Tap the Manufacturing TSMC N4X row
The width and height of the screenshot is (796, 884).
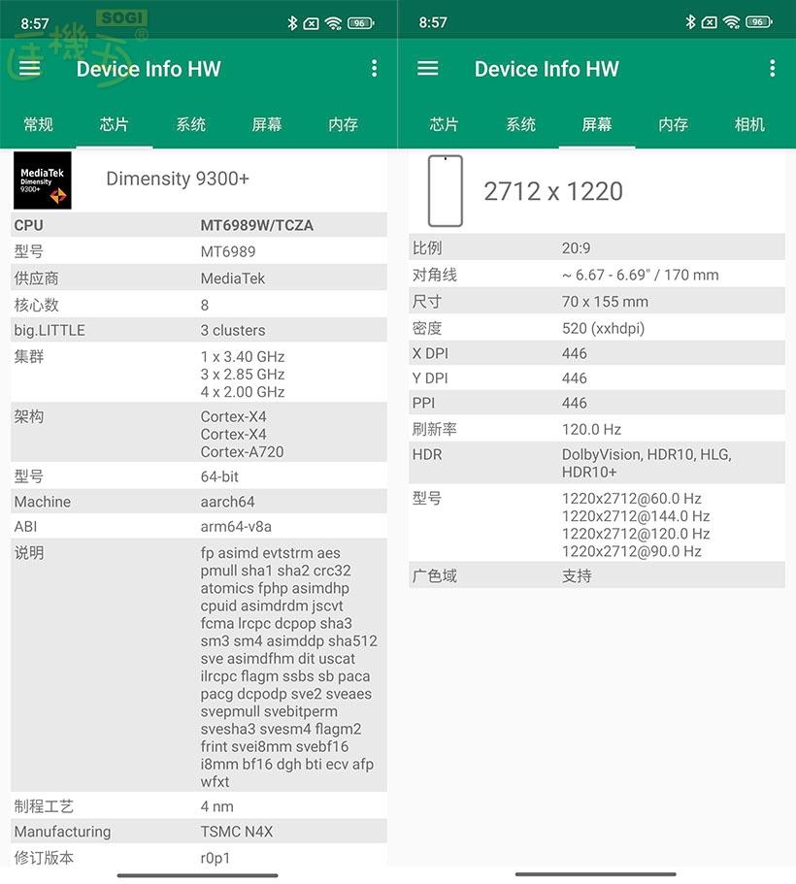[x=198, y=832]
